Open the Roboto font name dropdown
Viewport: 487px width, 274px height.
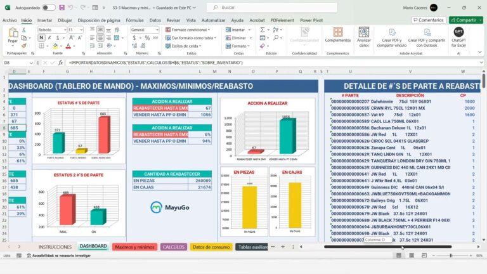pyautogui.click(x=65, y=30)
